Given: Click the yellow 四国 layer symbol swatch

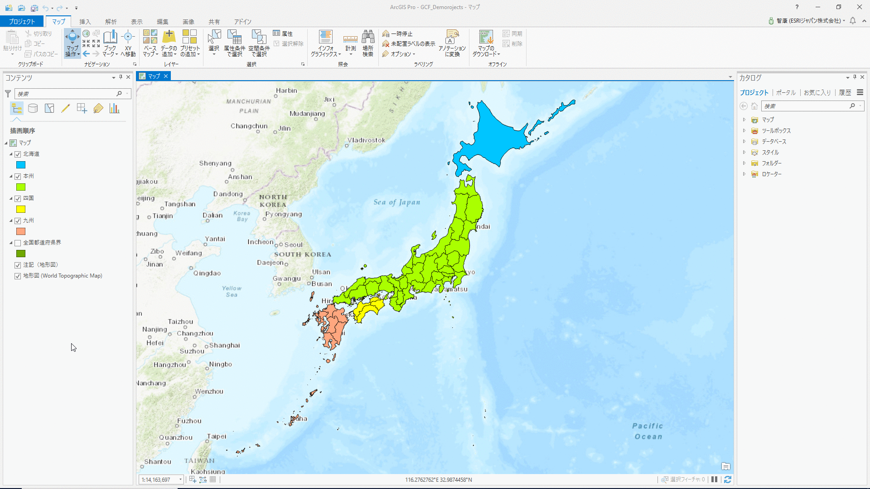Looking at the screenshot, I should pos(21,209).
